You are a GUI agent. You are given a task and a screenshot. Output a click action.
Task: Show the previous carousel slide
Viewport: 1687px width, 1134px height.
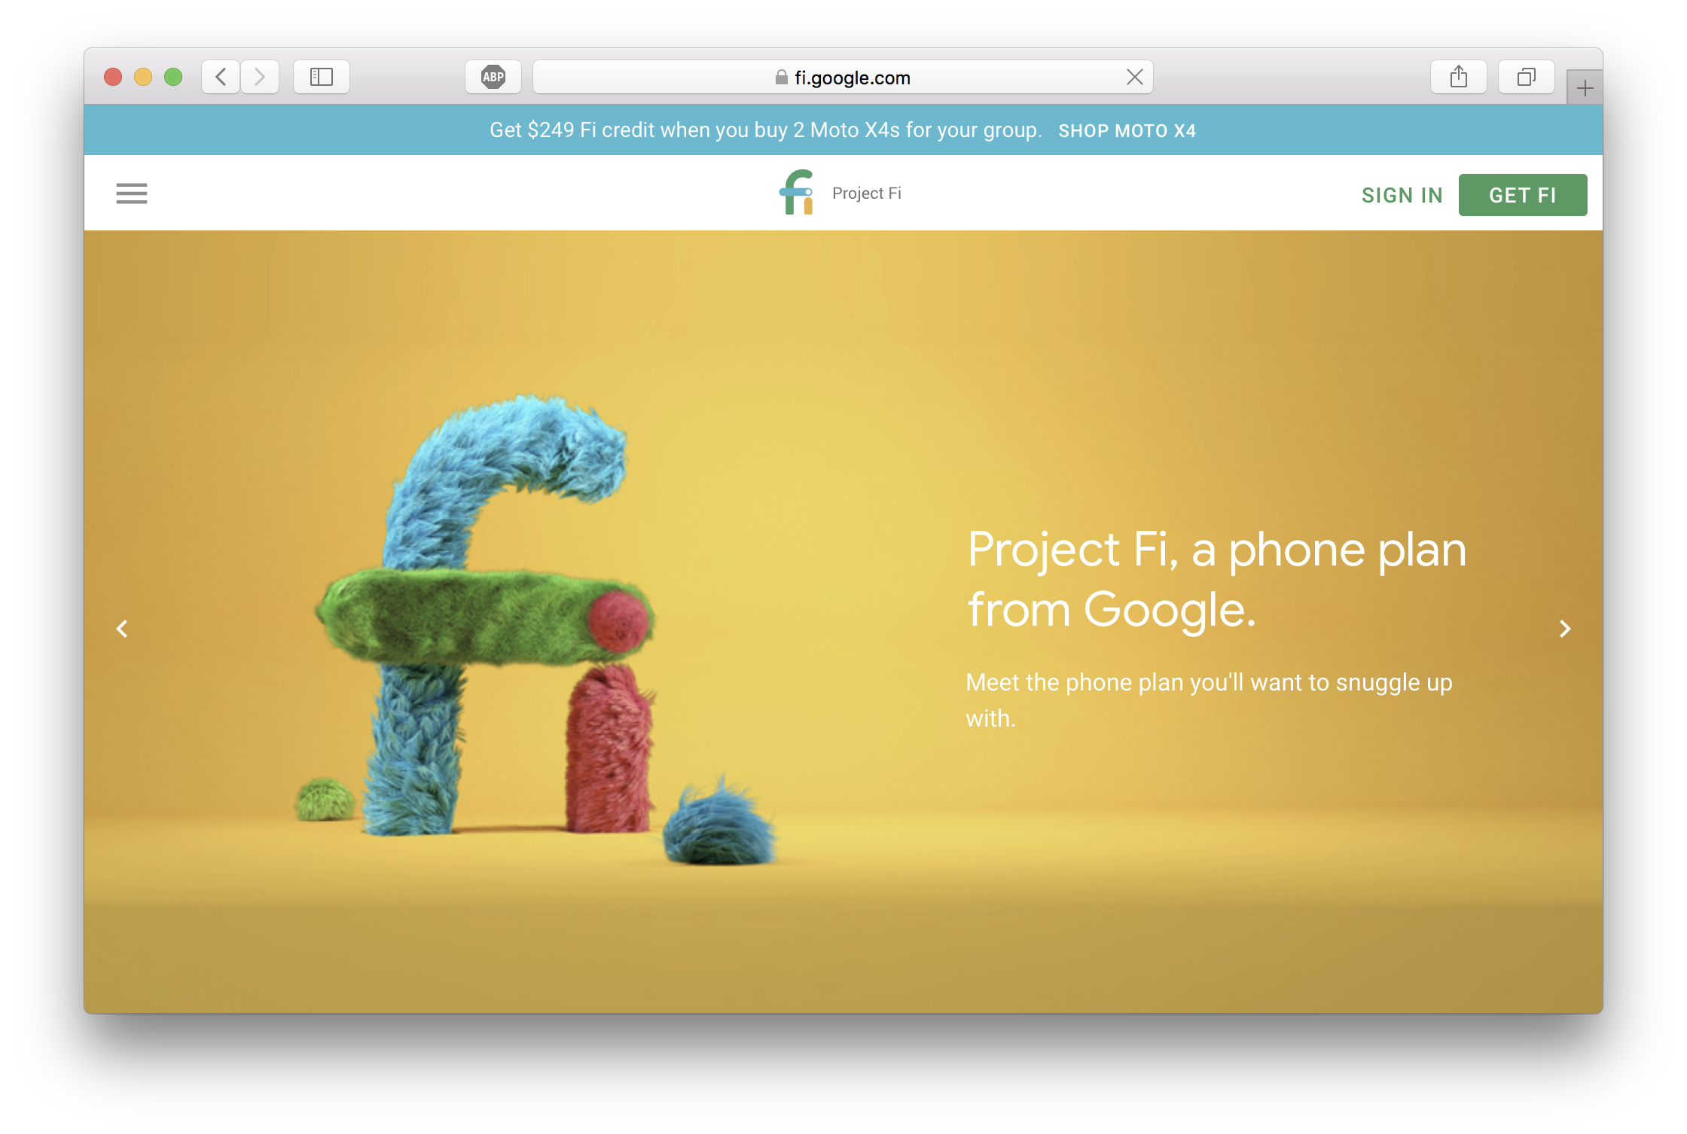[x=122, y=629]
